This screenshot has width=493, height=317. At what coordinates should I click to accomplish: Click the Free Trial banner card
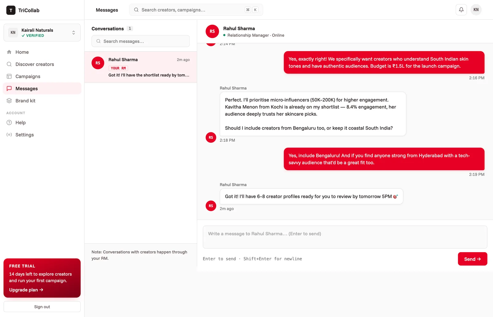tap(42, 278)
